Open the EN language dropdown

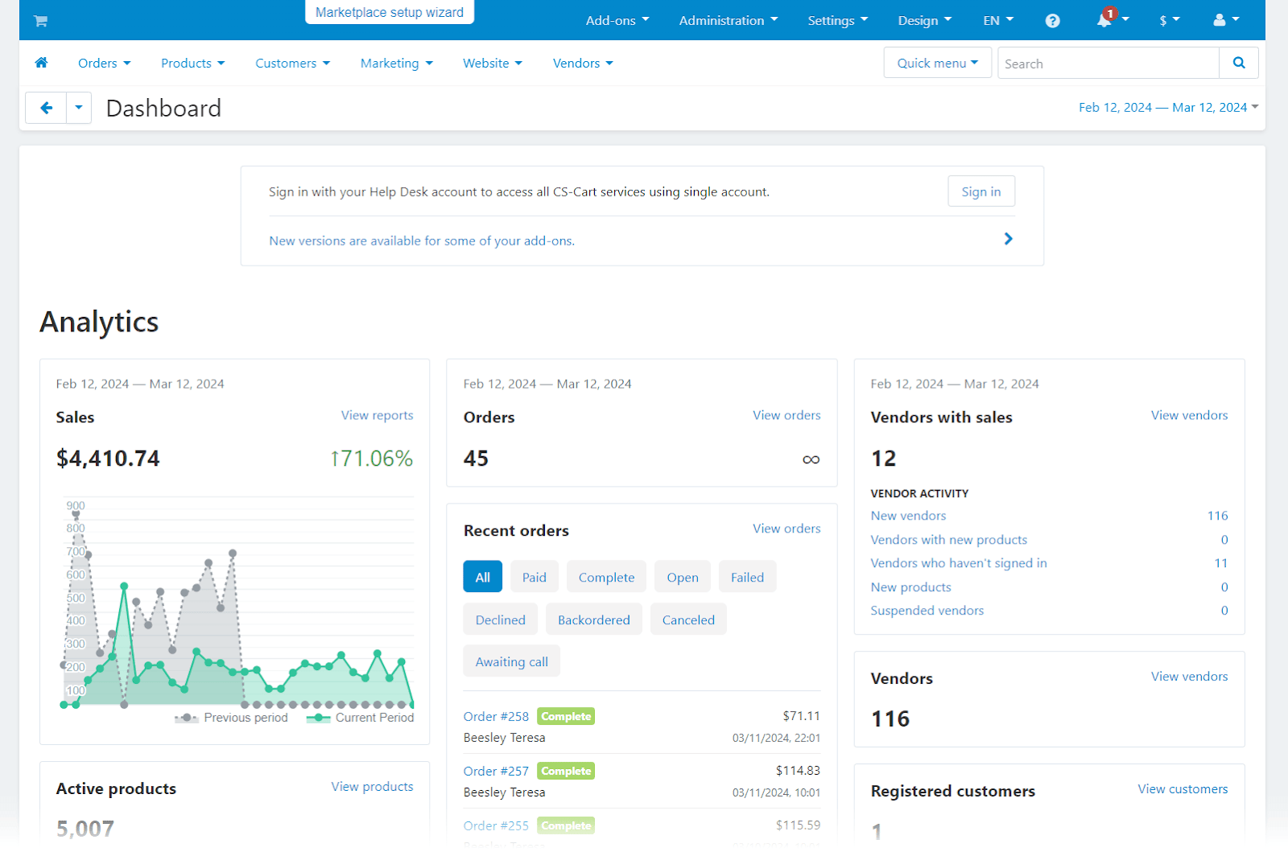click(997, 20)
